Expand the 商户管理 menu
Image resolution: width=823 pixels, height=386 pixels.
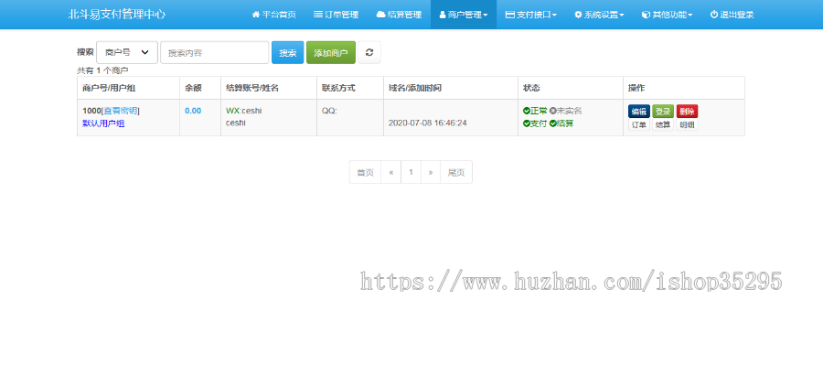464,15
